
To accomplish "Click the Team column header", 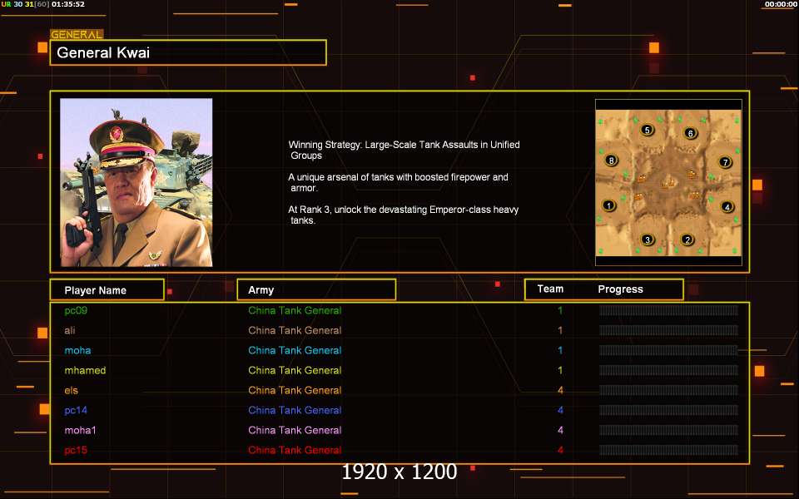I will (x=550, y=289).
